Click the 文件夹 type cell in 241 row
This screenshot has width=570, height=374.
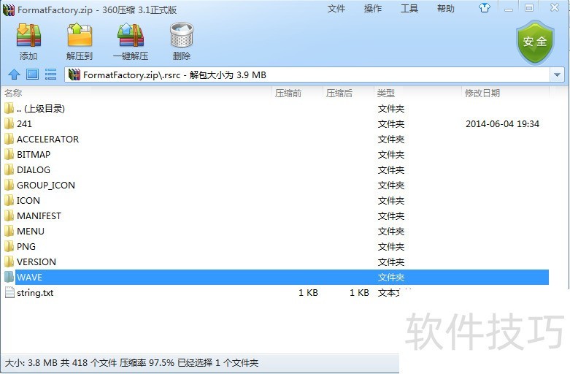pos(391,123)
